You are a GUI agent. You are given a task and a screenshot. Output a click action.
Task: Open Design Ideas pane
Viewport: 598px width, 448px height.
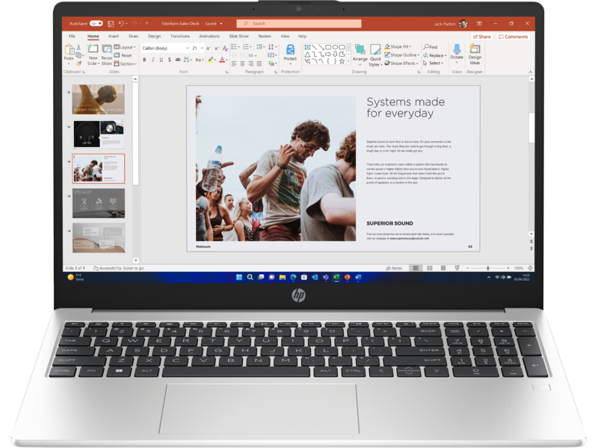(475, 55)
